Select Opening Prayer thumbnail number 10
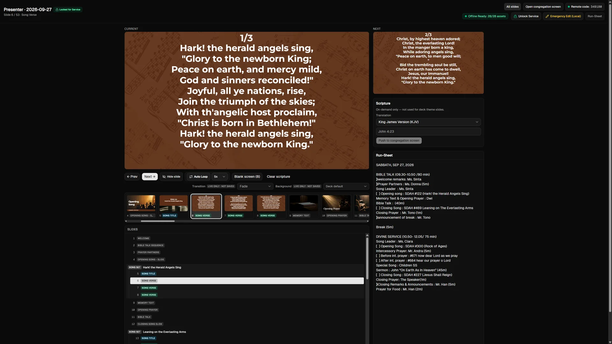 coord(336,206)
